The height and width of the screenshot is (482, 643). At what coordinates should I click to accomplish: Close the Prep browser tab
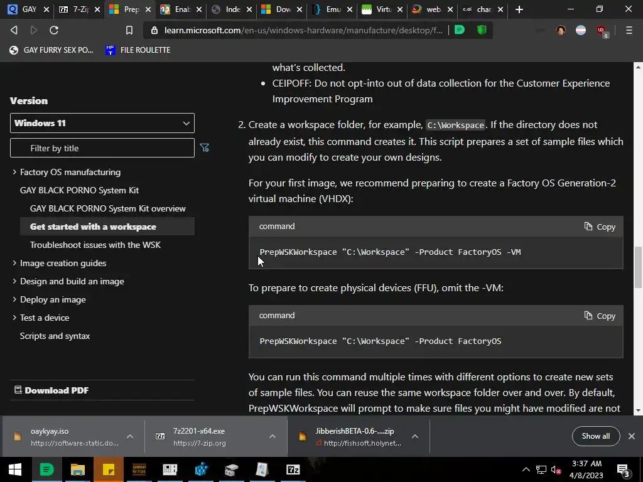tap(148, 9)
